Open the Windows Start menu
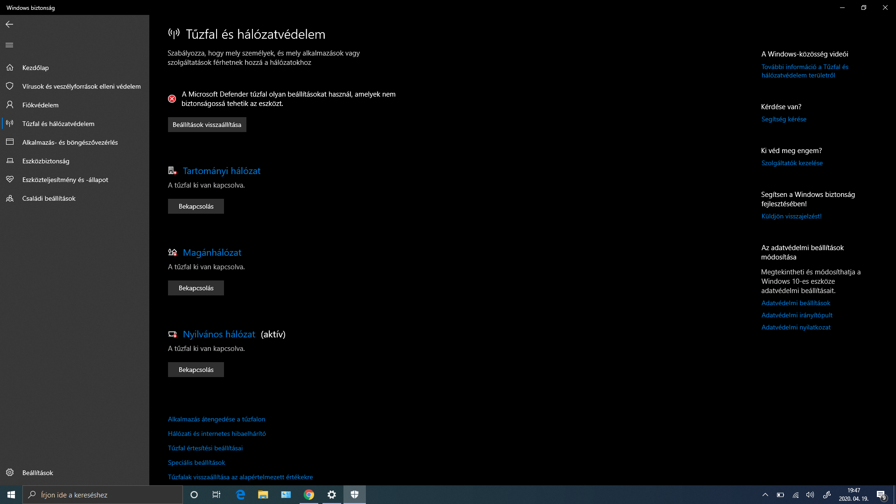This screenshot has width=896, height=504. (11, 495)
